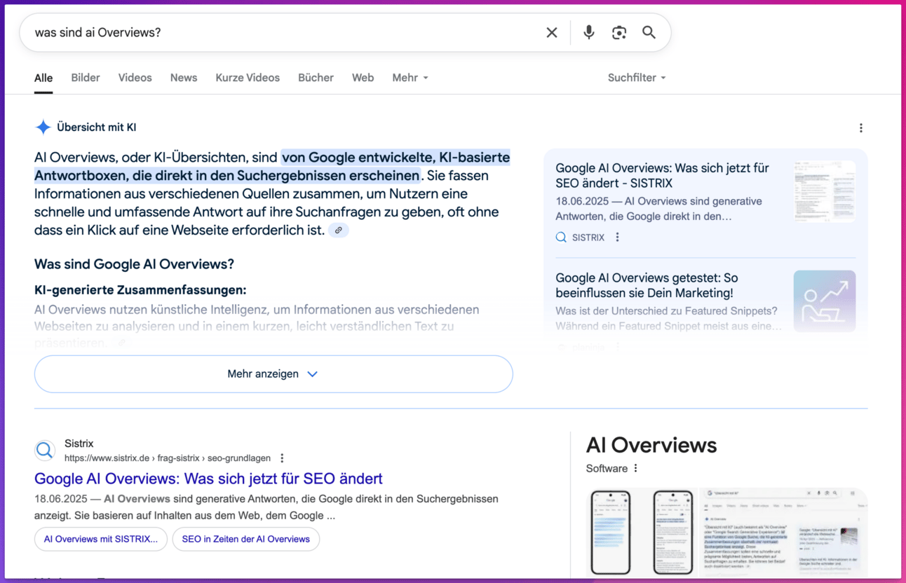Open the desktop search screenshot in knowledge panel
The width and height of the screenshot is (906, 583).
[x=783, y=533]
